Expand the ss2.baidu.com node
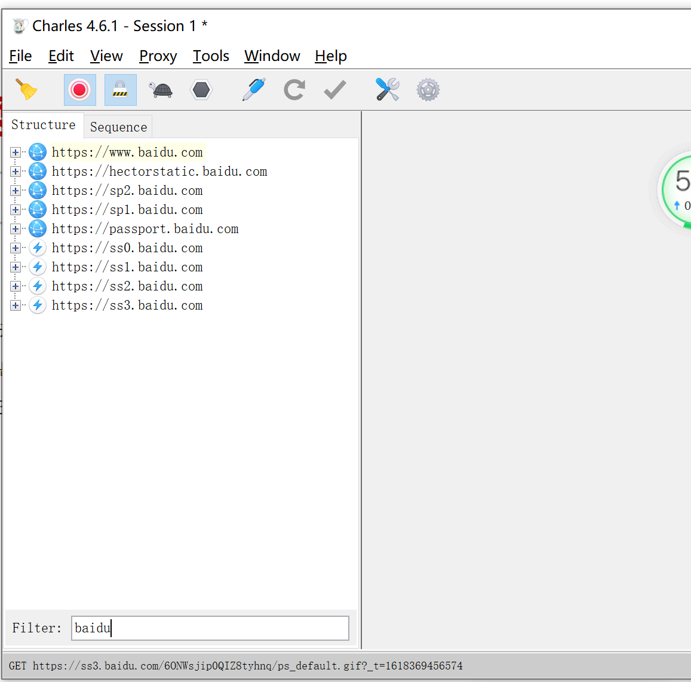This screenshot has height=682, width=691. point(16,286)
